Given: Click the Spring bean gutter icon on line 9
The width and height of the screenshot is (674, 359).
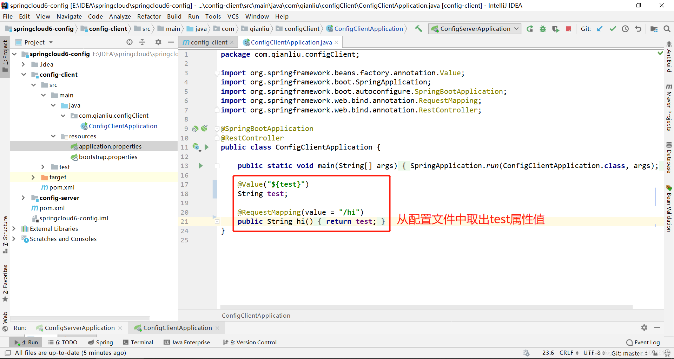Looking at the screenshot, I should 195,129.
